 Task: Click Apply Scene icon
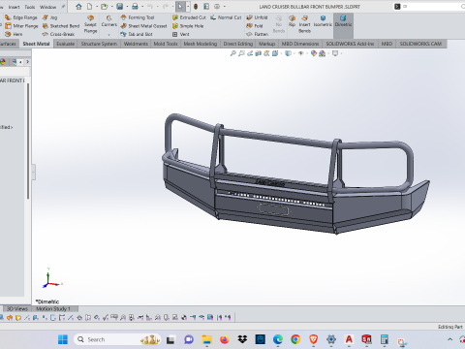322,53
